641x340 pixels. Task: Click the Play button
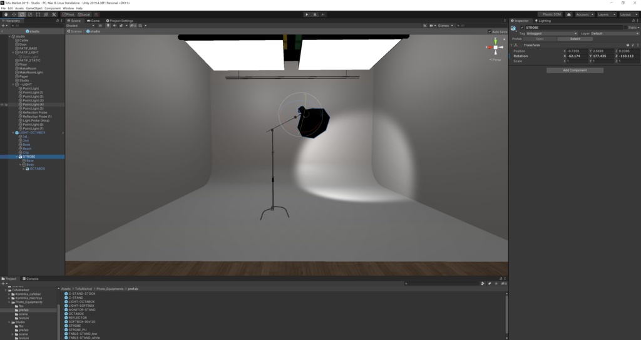[x=307, y=14]
